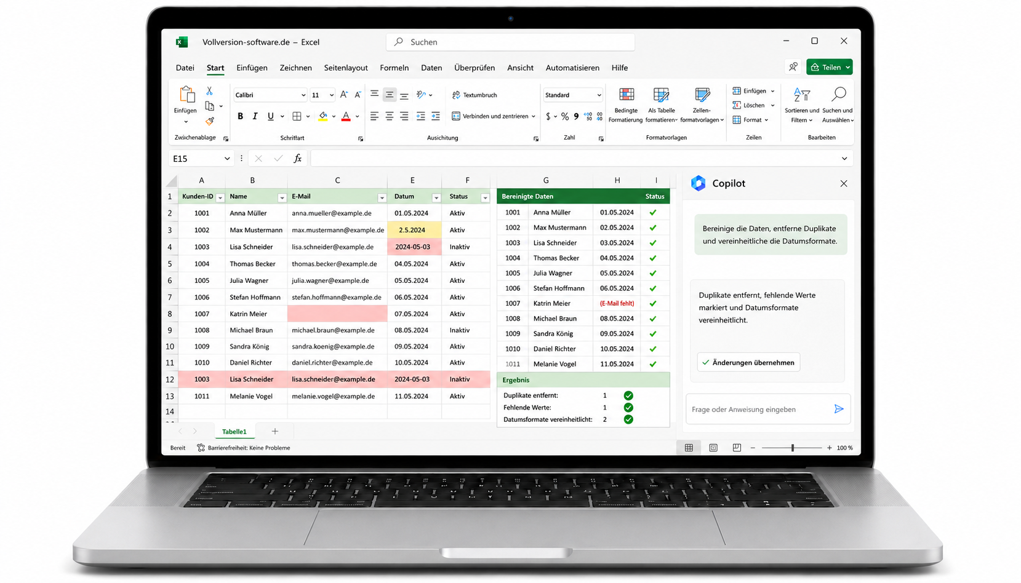Image resolution: width=1021 pixels, height=583 pixels.
Task: Right-align the cell text
Action: point(404,116)
